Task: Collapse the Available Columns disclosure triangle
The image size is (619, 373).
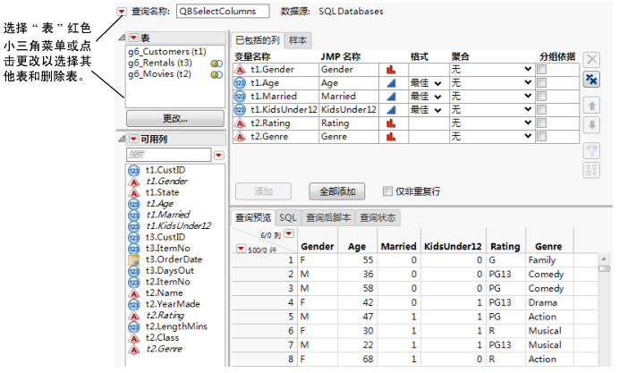Action: pyautogui.click(x=122, y=139)
